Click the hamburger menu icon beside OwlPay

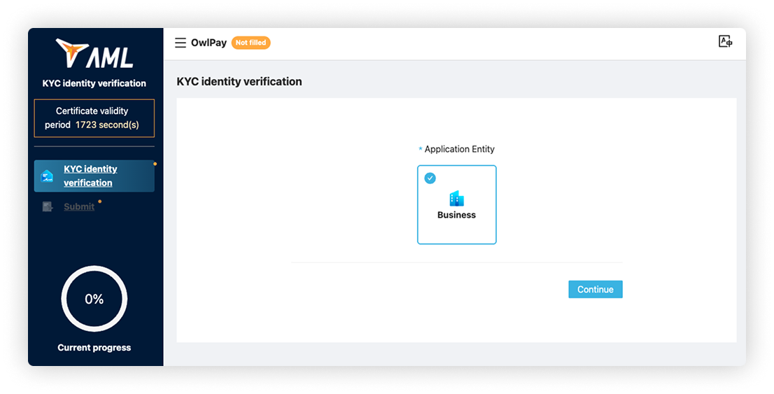pyautogui.click(x=181, y=43)
